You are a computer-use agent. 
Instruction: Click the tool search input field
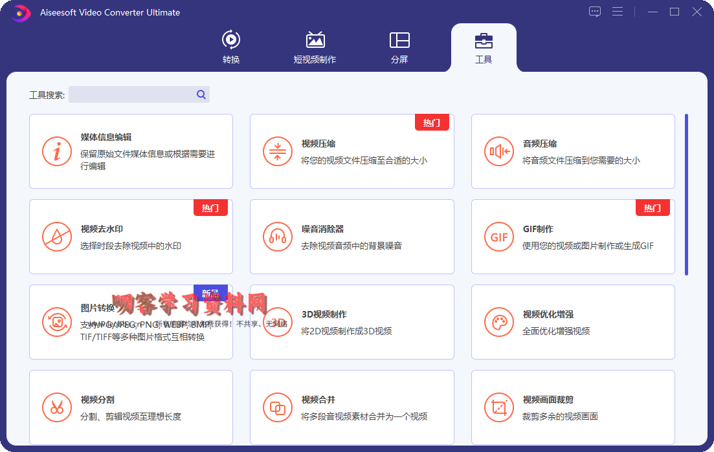[131, 94]
